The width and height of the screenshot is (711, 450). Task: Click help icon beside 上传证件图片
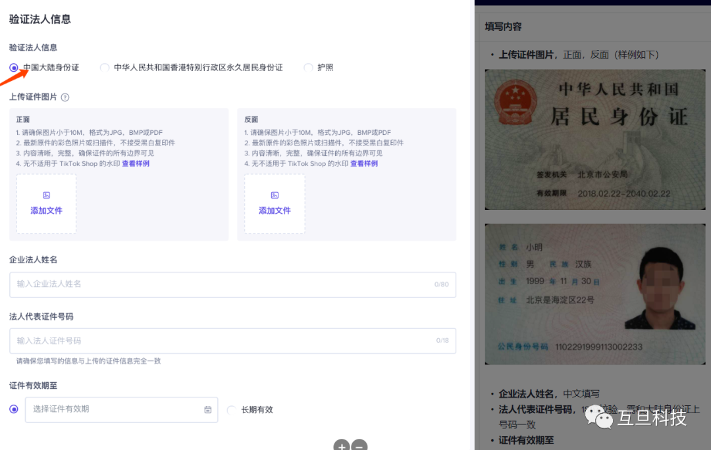(65, 97)
